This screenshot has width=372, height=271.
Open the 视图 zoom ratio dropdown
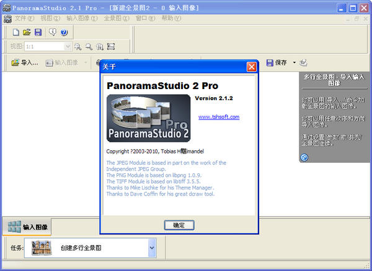[66, 46]
